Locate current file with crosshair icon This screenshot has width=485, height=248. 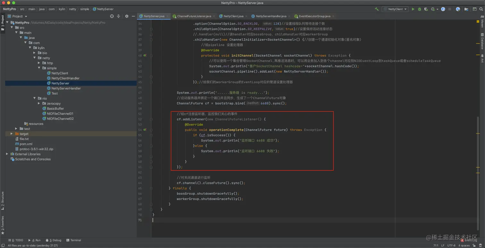(112, 16)
